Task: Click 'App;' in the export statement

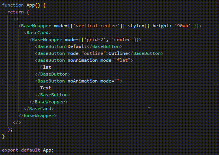Action: pyautogui.click(x=48, y=150)
